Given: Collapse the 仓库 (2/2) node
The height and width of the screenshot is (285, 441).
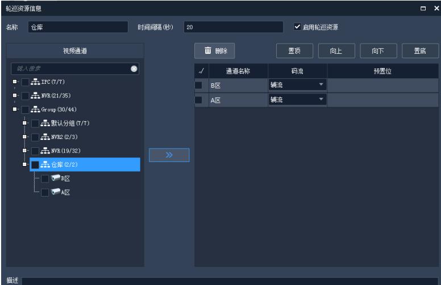Looking at the screenshot, I should coord(24,164).
